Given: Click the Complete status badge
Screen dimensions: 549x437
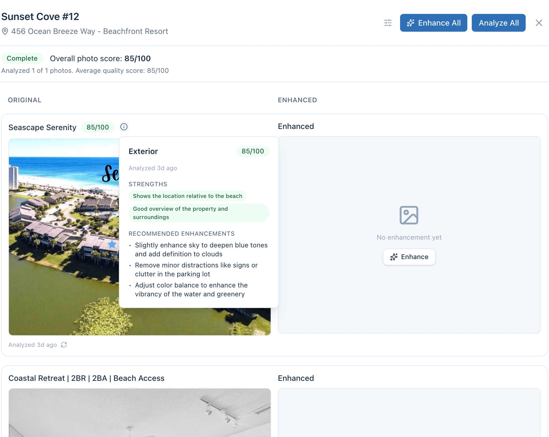Looking at the screenshot, I should (x=22, y=58).
